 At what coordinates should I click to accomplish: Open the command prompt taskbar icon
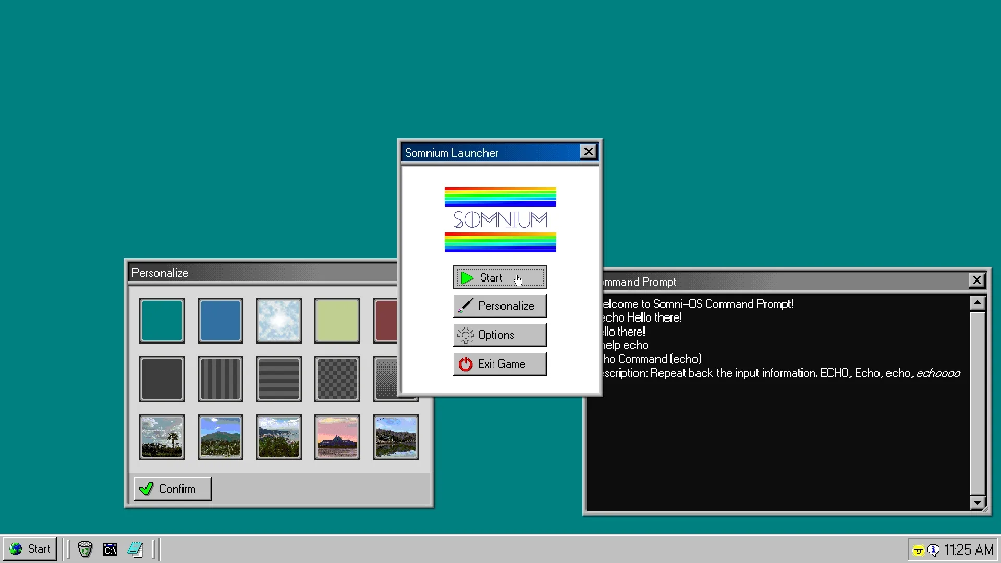(x=110, y=549)
